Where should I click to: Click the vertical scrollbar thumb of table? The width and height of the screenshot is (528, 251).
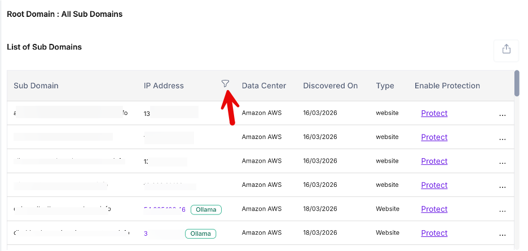(517, 83)
